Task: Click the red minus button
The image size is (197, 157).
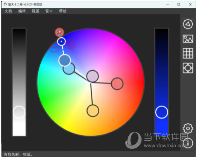Action: point(54,47)
